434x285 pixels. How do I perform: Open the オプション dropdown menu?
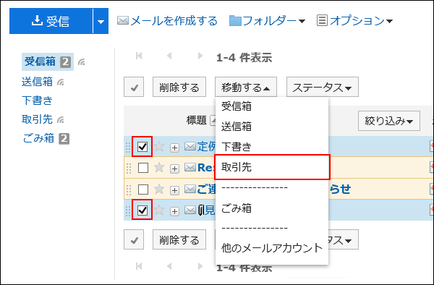(x=355, y=21)
